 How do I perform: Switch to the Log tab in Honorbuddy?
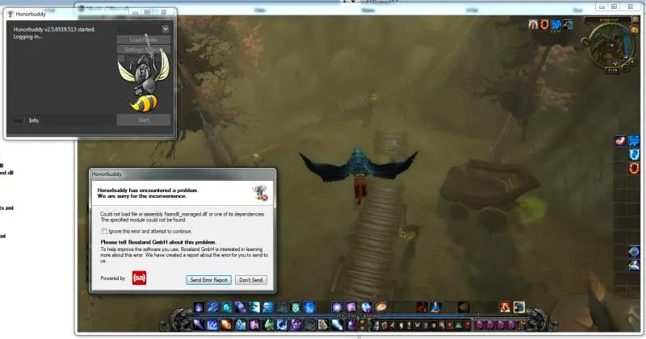(18, 120)
